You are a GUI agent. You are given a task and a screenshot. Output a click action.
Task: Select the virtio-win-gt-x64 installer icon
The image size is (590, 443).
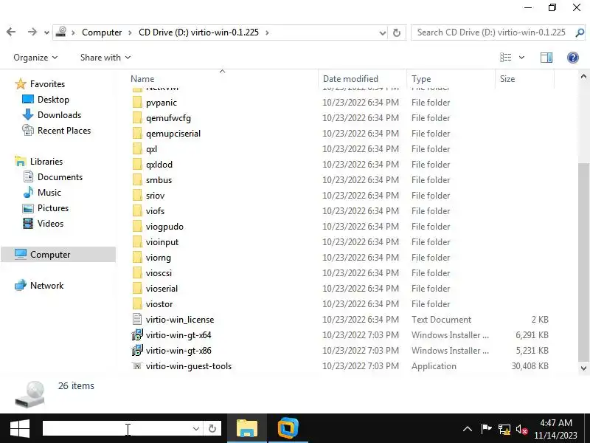[137, 335]
